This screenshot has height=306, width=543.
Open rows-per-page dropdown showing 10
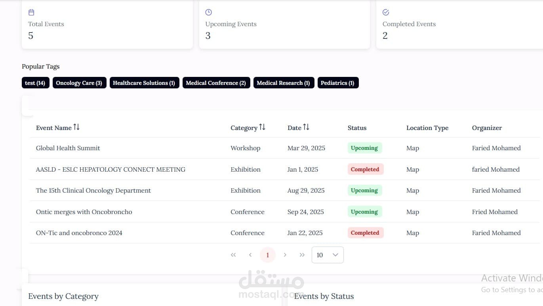click(x=328, y=255)
